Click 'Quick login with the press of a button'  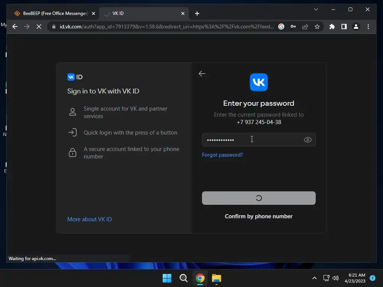(x=131, y=133)
